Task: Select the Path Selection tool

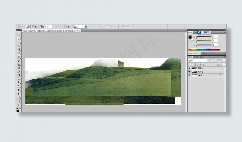Action: [19, 94]
